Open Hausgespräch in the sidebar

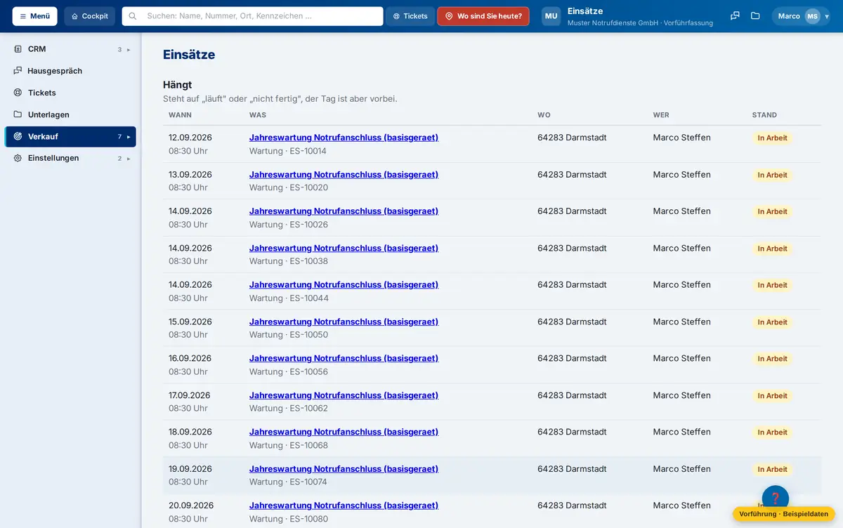[70, 71]
